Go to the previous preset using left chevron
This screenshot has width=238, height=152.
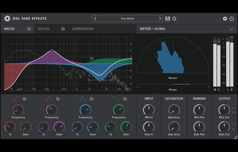95,18
